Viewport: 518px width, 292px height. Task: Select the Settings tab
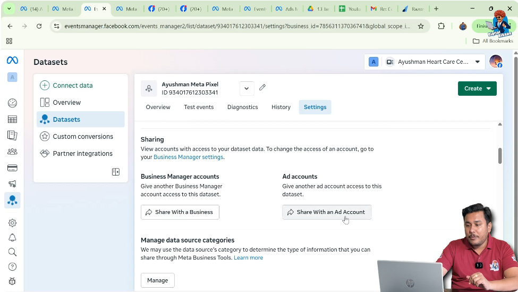pyautogui.click(x=315, y=107)
